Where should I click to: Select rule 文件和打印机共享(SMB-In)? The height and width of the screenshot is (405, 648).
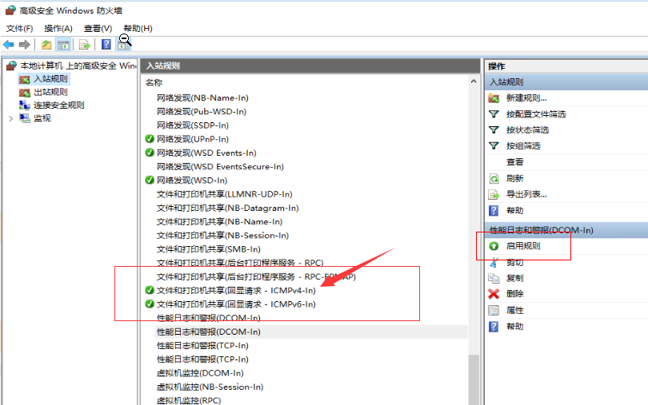pos(209,249)
